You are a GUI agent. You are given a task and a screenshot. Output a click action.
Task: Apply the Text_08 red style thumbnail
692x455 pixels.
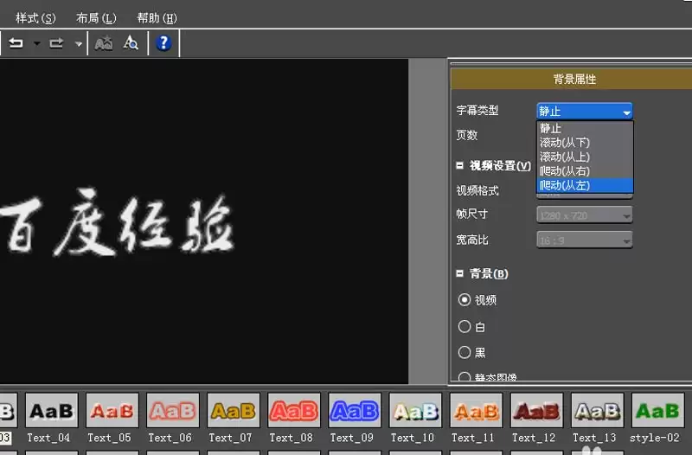(294, 411)
